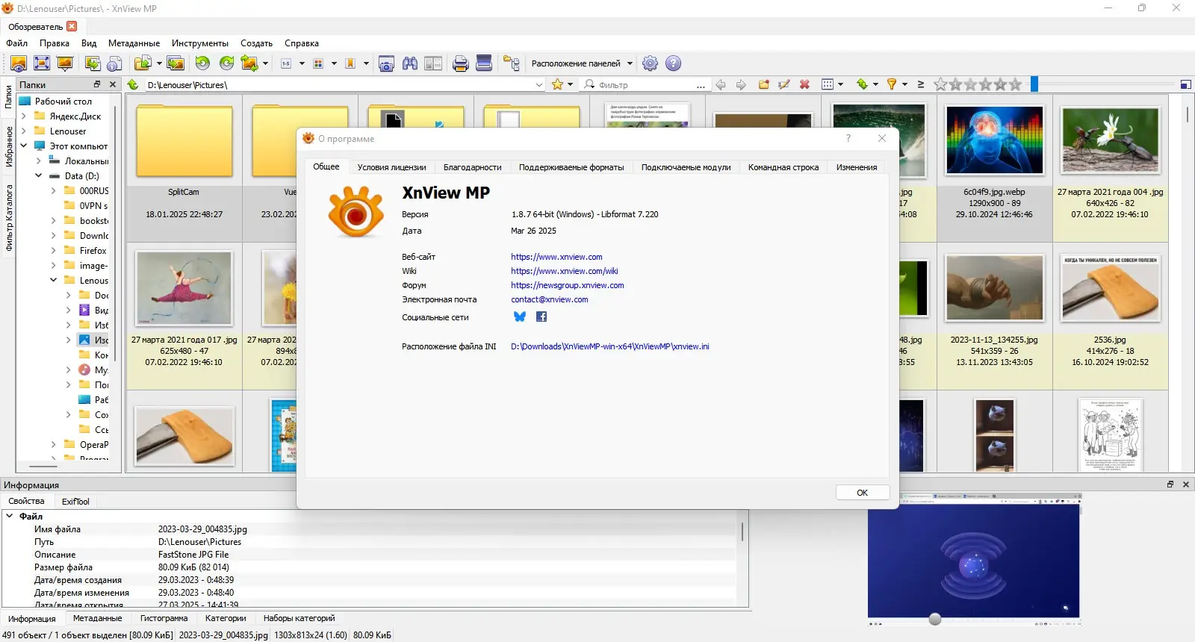The height and width of the screenshot is (642, 1195).
Task: Open the Scan (scanner) tool icon
Action: click(484, 63)
